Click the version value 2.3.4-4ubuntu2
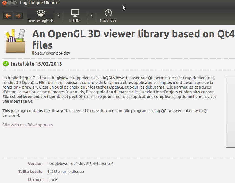Viewport: 235px width, 183px height. 80,164
